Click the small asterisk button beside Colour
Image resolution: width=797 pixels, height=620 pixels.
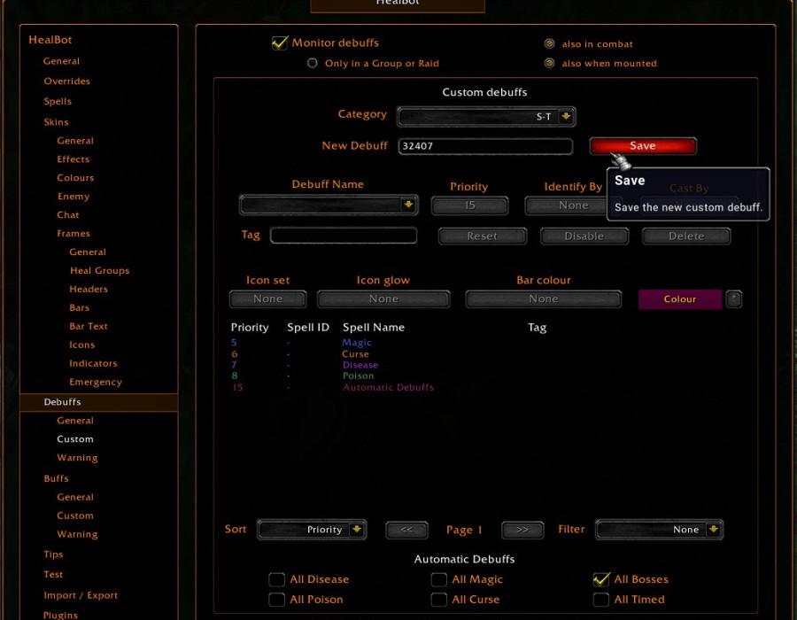tap(733, 298)
